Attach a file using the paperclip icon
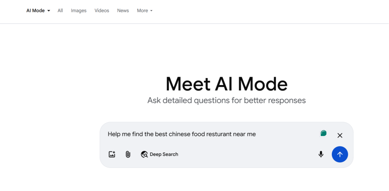 (x=128, y=154)
